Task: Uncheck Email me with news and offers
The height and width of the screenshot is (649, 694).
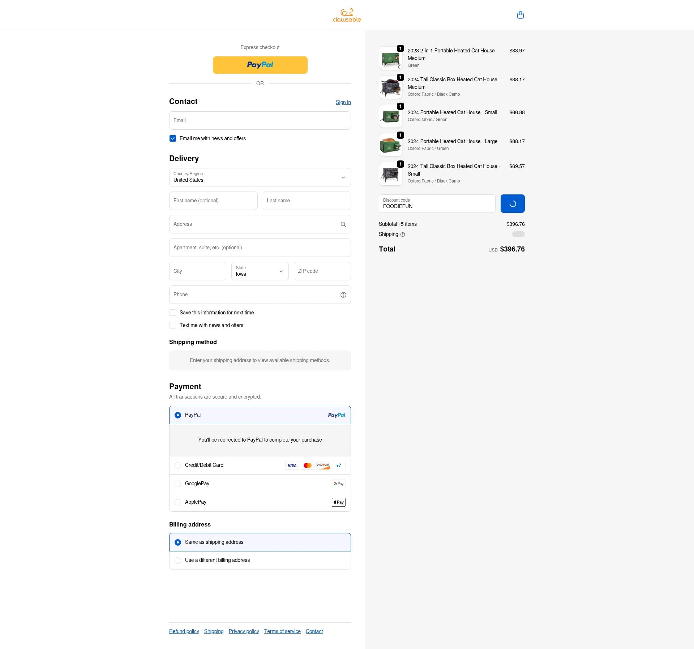Action: point(173,138)
